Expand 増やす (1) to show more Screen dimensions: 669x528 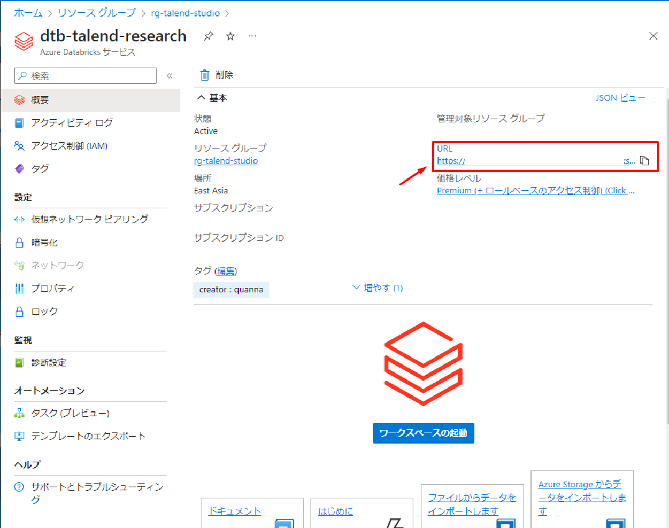pyautogui.click(x=378, y=288)
